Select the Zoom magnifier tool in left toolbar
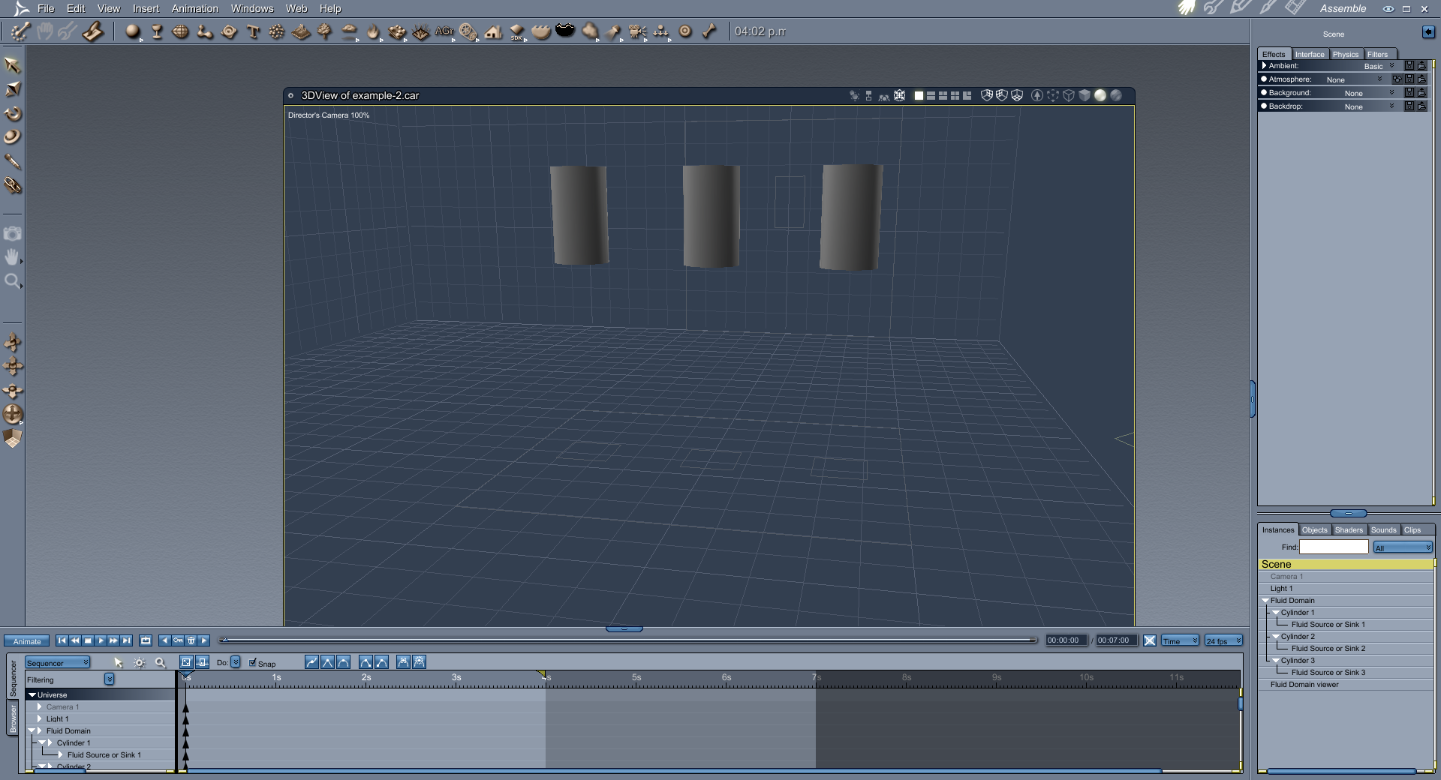Image resolution: width=1441 pixels, height=780 pixels. tap(12, 281)
